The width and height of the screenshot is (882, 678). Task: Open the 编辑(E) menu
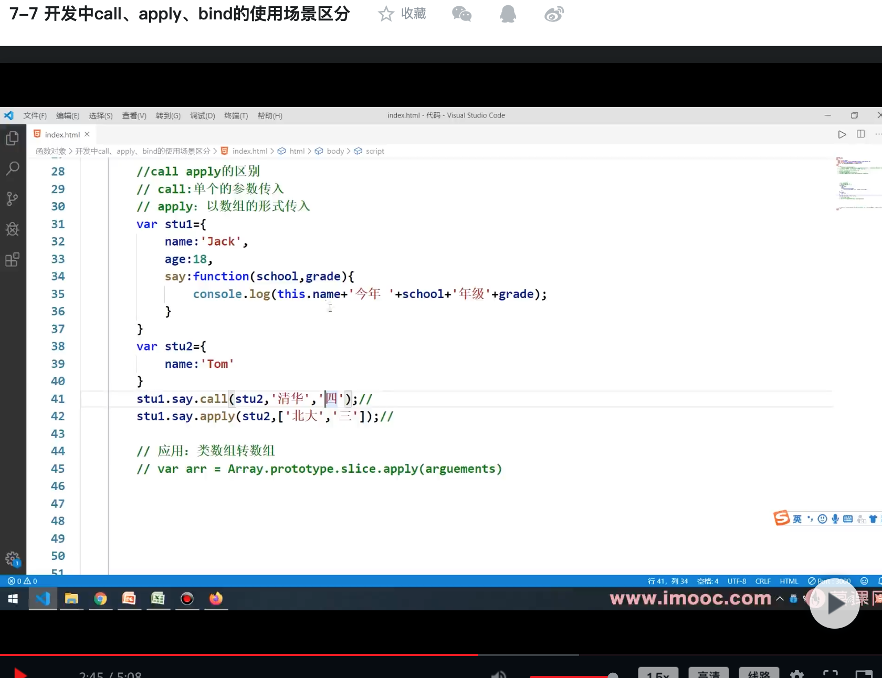click(68, 115)
